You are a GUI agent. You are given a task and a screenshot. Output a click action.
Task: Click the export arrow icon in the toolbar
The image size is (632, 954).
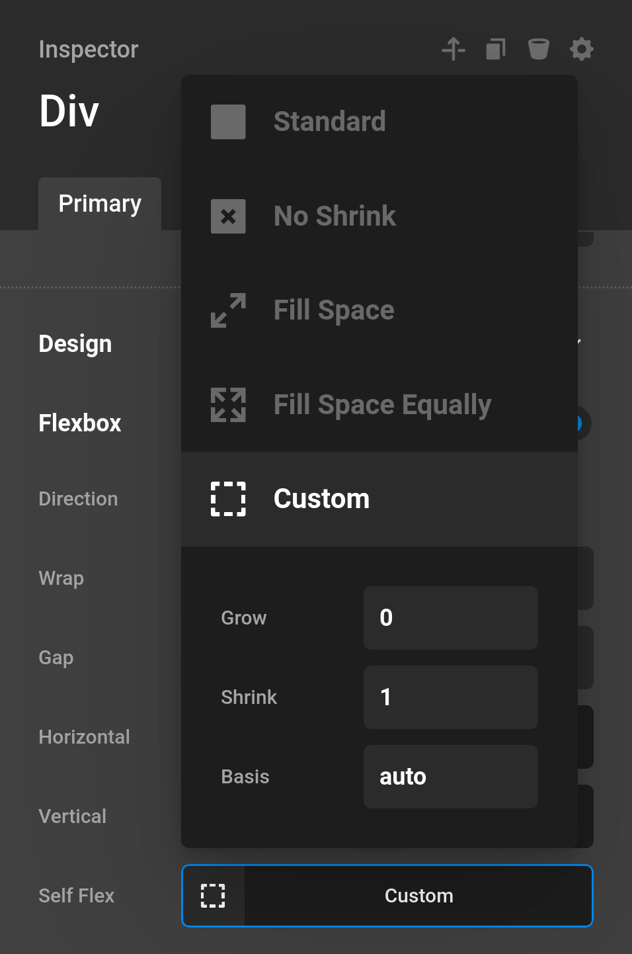tap(454, 48)
